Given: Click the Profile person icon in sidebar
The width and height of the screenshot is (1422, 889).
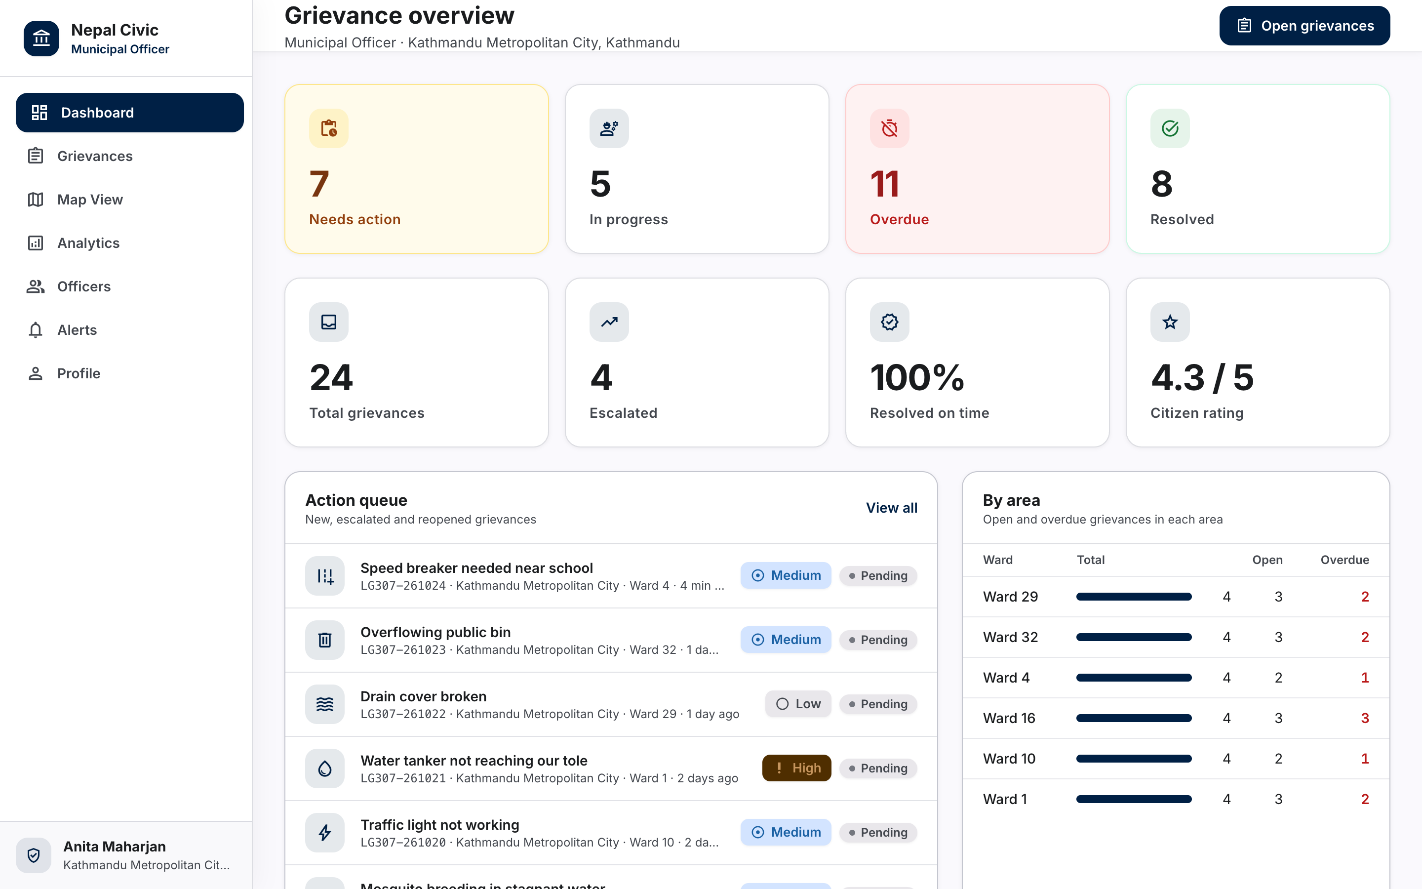Looking at the screenshot, I should [36, 373].
